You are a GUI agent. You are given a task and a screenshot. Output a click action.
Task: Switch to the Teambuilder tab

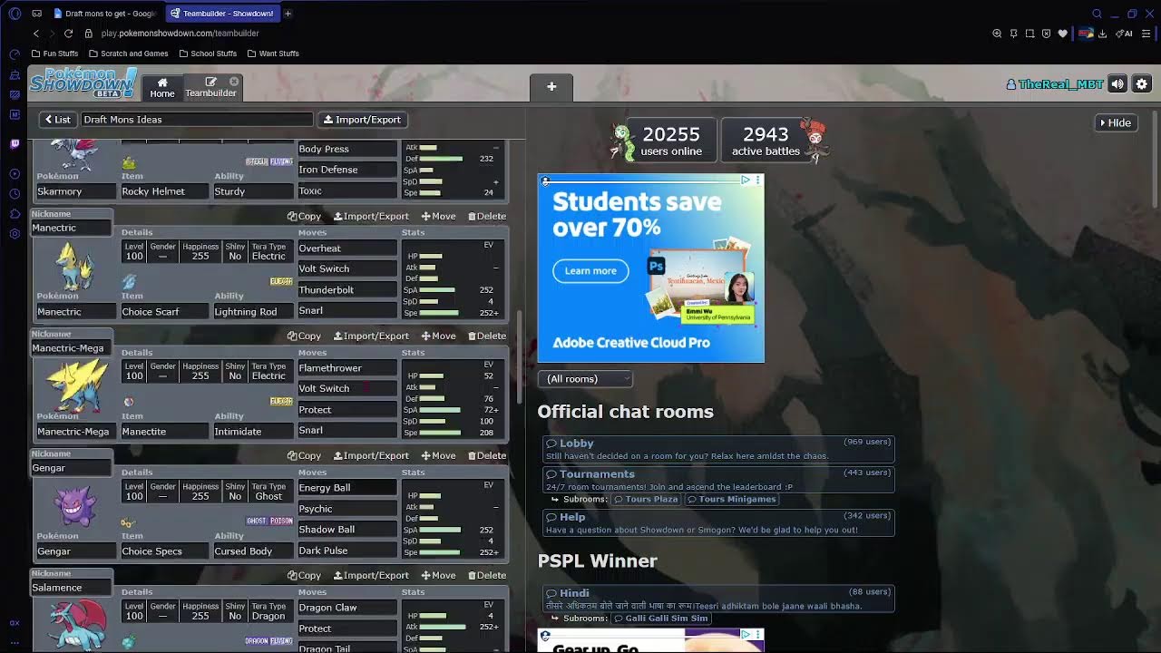point(210,87)
